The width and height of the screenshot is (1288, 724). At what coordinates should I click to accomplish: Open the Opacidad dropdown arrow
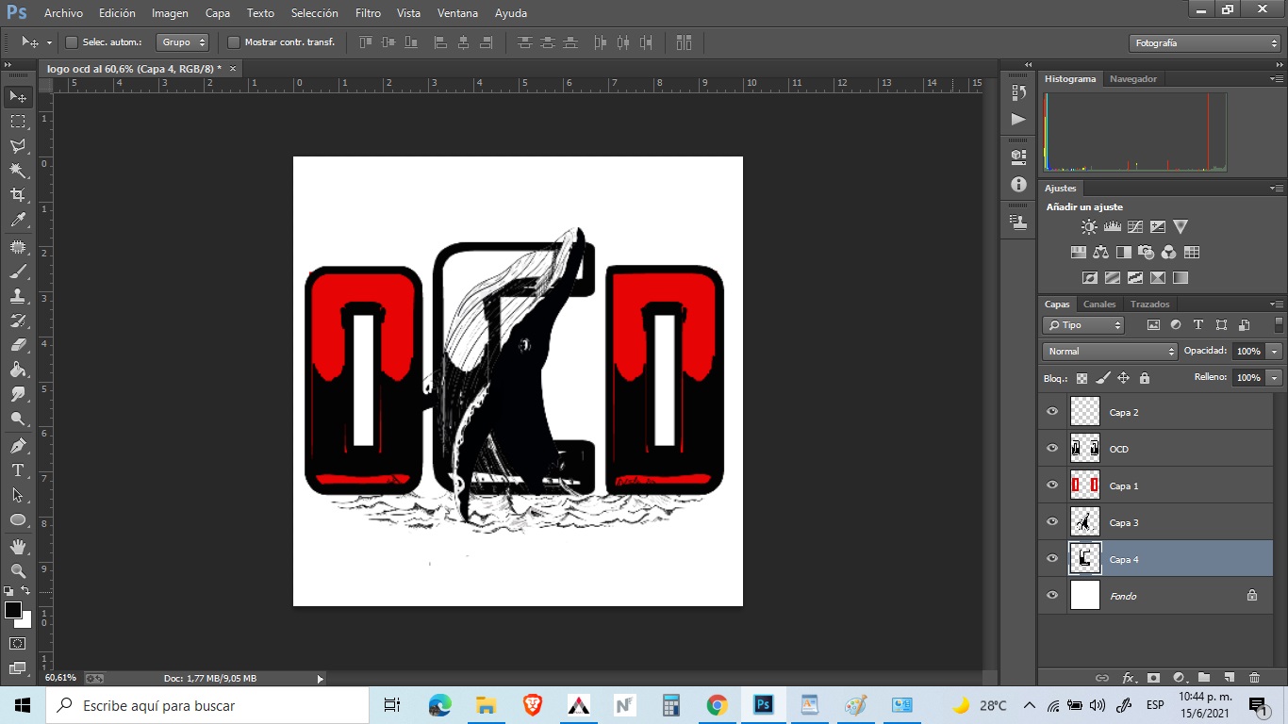[x=1275, y=352]
